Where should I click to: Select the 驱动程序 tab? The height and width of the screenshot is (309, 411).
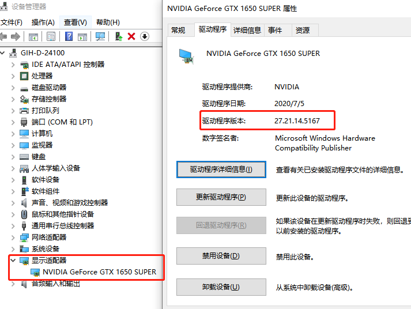click(213, 29)
